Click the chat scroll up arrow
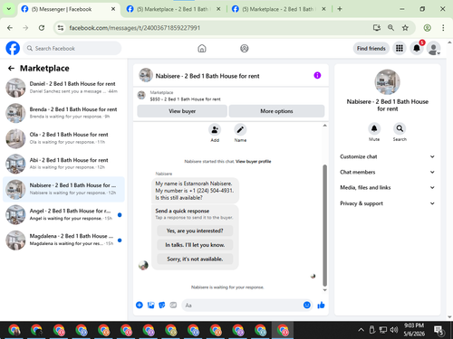 pos(324,126)
